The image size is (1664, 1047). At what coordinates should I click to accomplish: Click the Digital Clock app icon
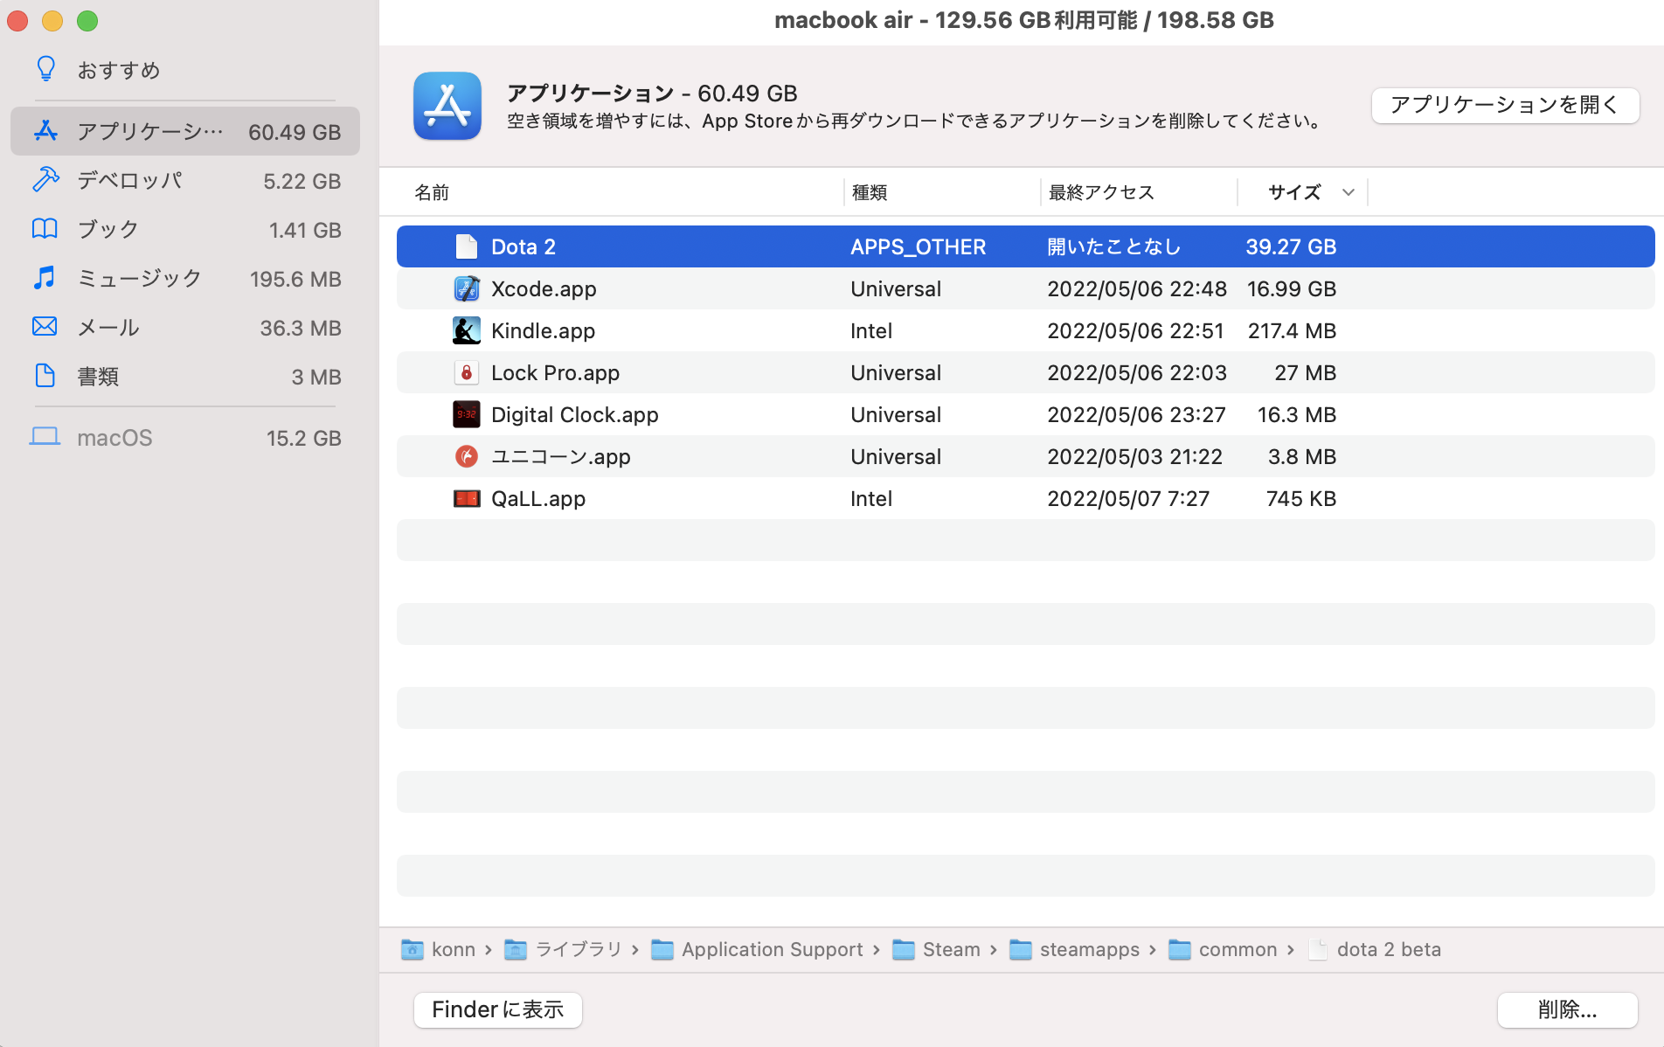pos(467,415)
